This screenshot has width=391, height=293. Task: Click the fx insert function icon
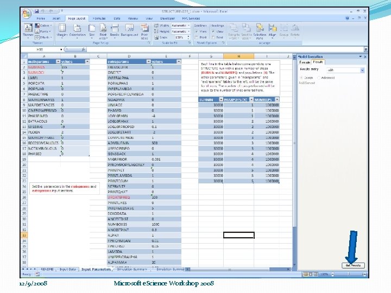coord(83,49)
